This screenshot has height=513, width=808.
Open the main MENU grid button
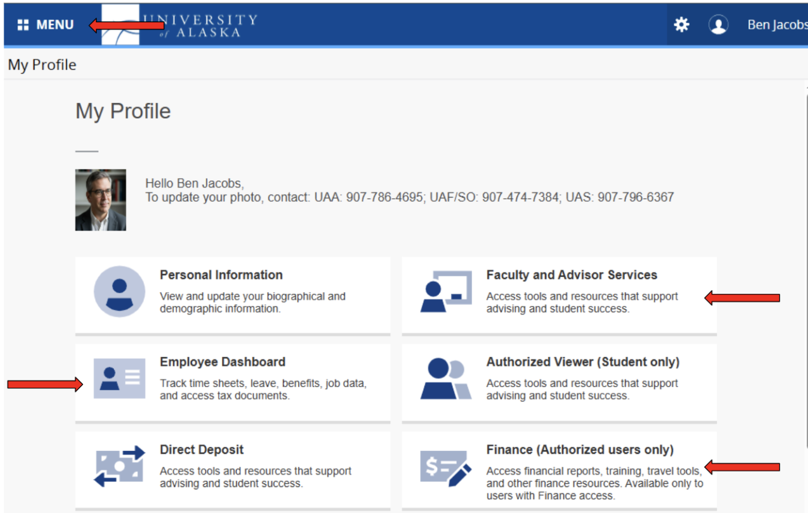[46, 25]
